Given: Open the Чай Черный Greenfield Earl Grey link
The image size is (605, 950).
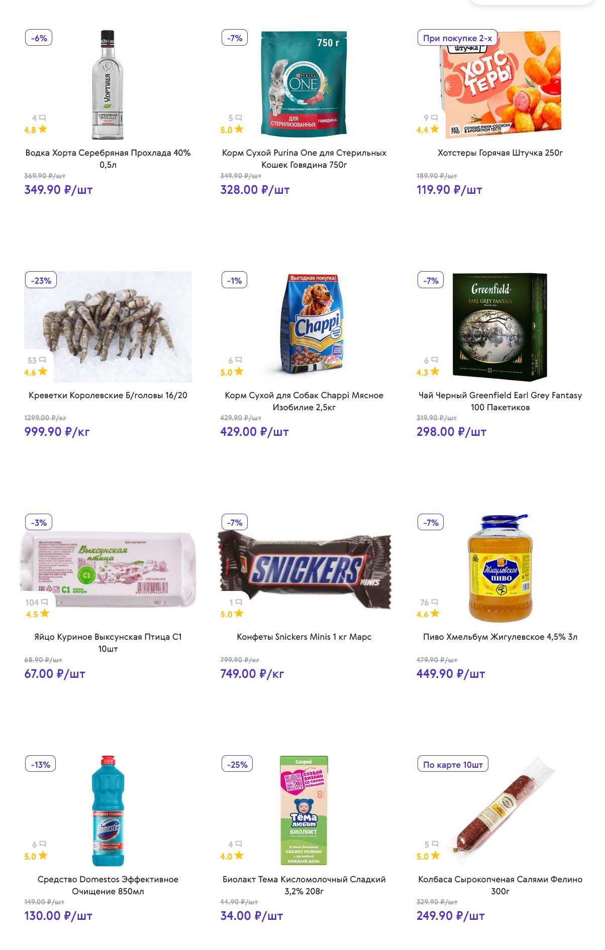Looking at the screenshot, I should point(500,401).
